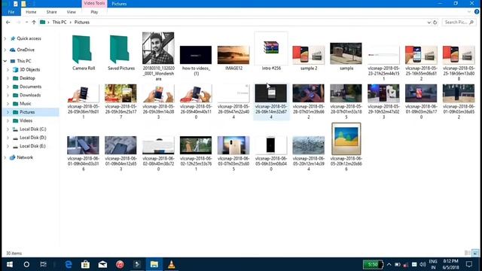This screenshot has width=482, height=271.
Task: Select the how to videos_ (1) file
Action: click(x=196, y=60)
